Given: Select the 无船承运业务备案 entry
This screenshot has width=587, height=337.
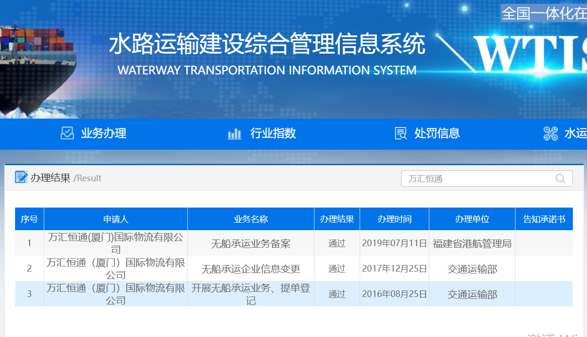Looking at the screenshot, I should pos(251,244).
